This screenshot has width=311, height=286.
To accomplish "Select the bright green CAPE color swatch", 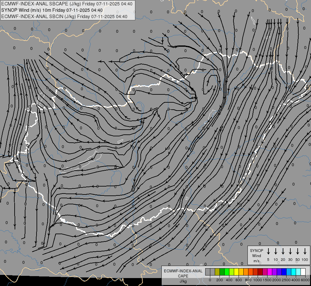I will tap(227, 272).
